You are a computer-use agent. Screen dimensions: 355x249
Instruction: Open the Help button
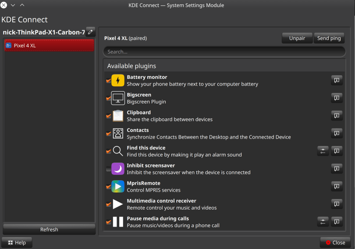[x=17, y=243]
